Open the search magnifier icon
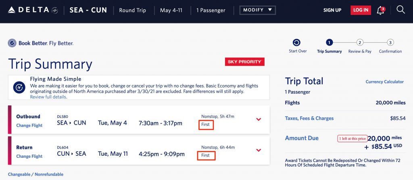413x180 pixels. [400, 10]
